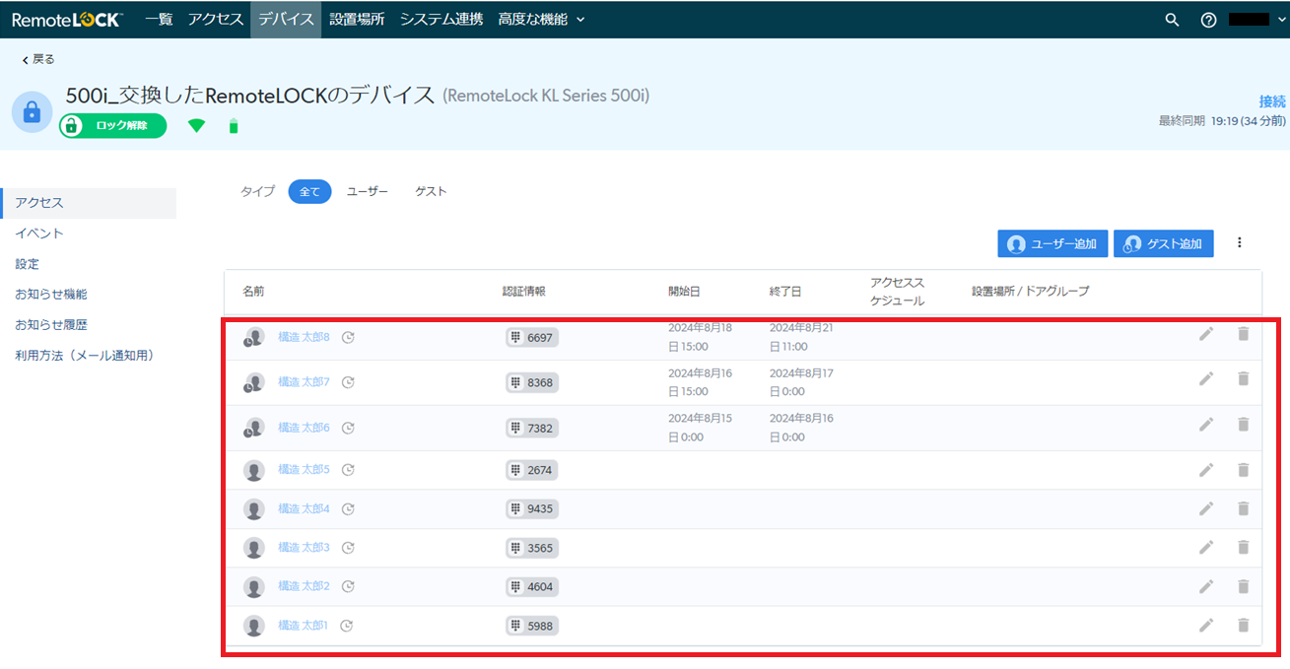This screenshot has height=669, width=1290.
Task: Click the RemoteLOCK logo
Action: [x=67, y=20]
